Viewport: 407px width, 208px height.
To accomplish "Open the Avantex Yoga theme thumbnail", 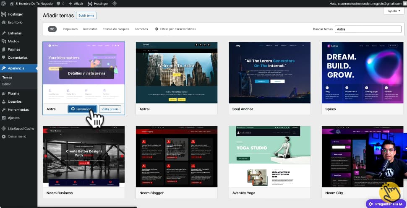I will coord(270,156).
